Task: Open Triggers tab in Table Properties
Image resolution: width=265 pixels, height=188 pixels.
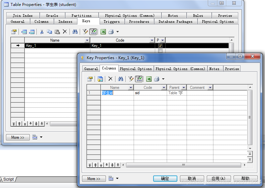Action: click(x=112, y=21)
